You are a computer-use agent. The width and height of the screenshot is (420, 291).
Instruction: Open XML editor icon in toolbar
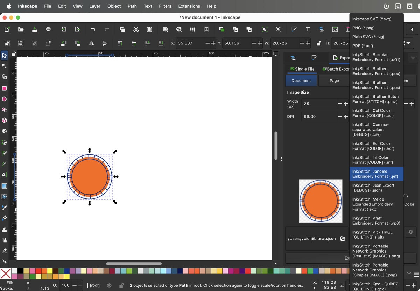point(335,29)
